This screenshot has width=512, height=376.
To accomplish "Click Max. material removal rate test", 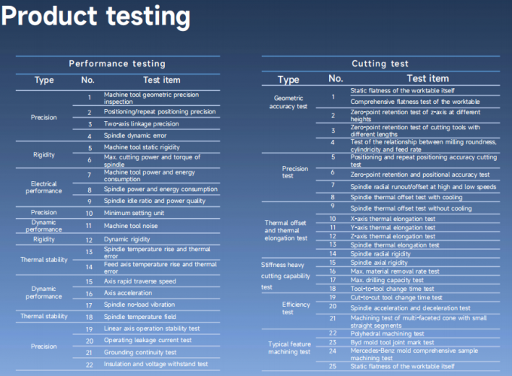I will (395, 271).
